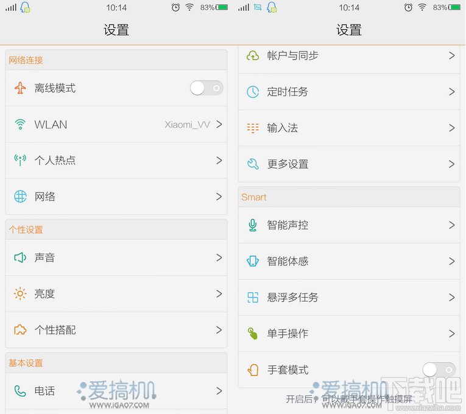
Task: Tap the keyboard dots icon for 输入法
Action: tap(253, 128)
